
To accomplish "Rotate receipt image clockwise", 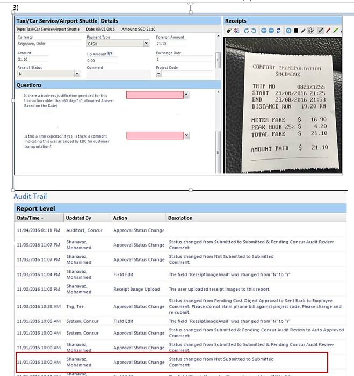I will pos(254,31).
